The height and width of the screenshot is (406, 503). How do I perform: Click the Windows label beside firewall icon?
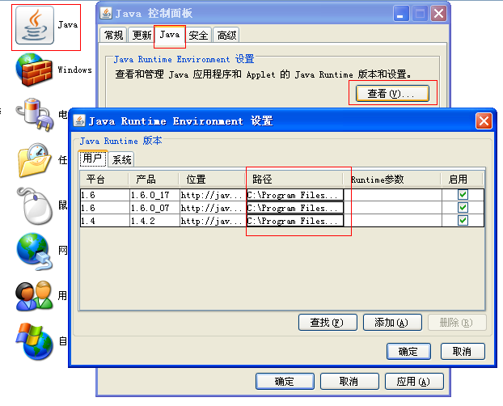click(74, 70)
